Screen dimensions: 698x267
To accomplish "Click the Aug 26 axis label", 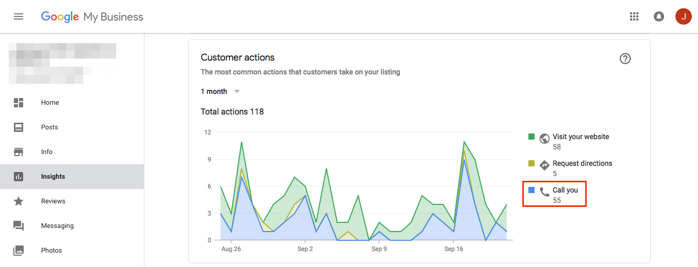I will point(231,249).
